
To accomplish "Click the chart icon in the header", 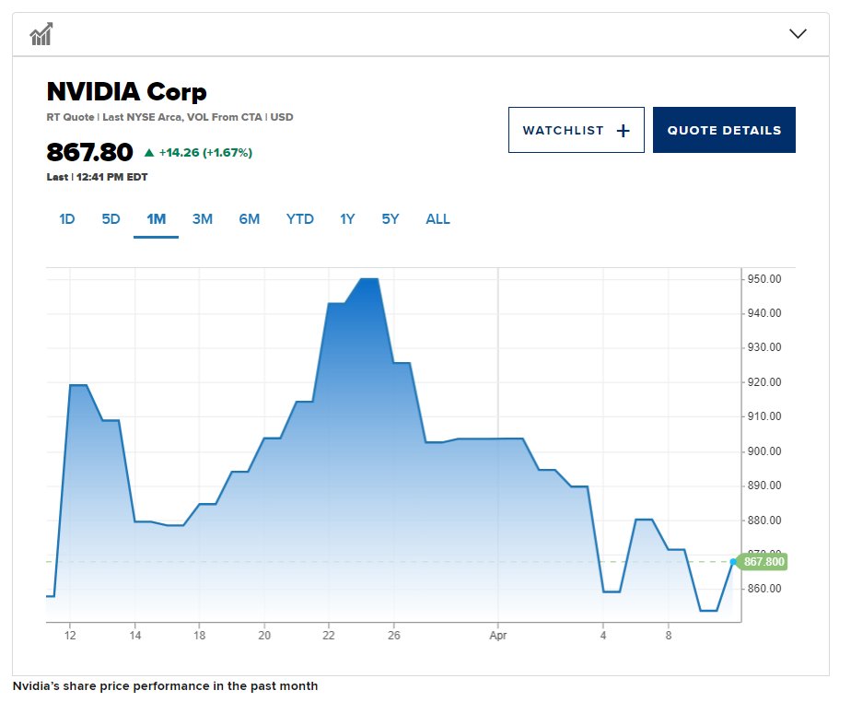I will [x=41, y=34].
